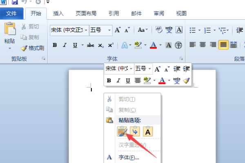Image resolution: width=245 pixels, height=163 pixels.
Task: Toggle Bold in the ribbon font group
Action: (x=55, y=45)
